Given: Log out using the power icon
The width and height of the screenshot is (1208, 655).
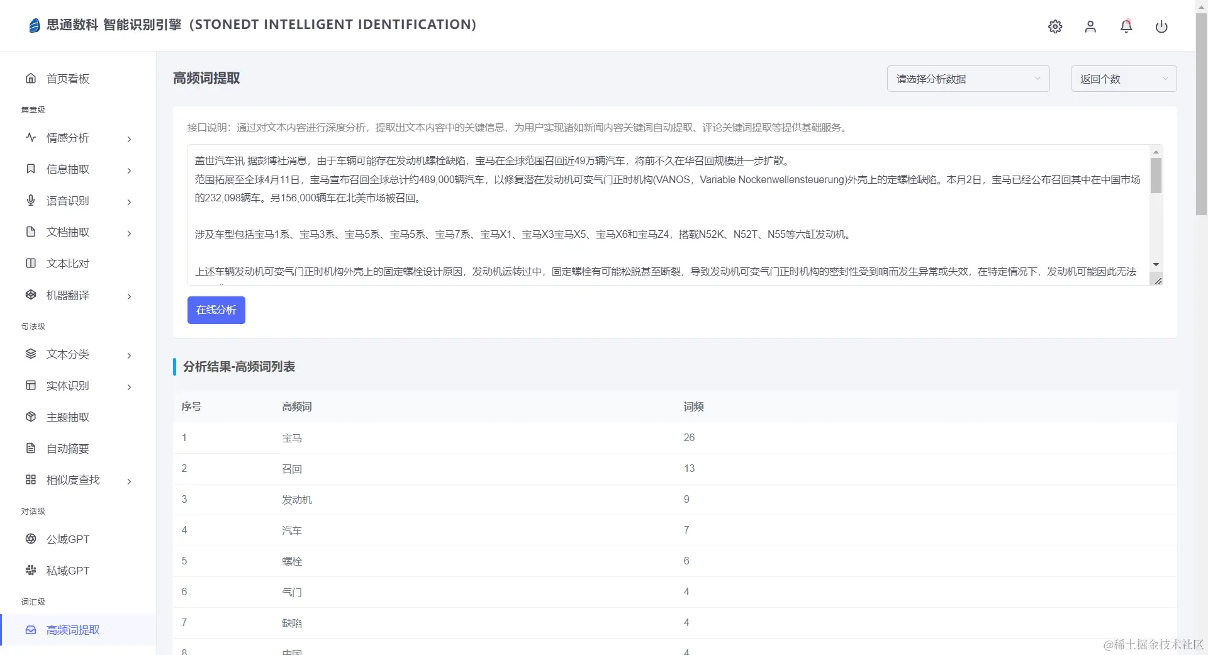Looking at the screenshot, I should (x=1161, y=26).
